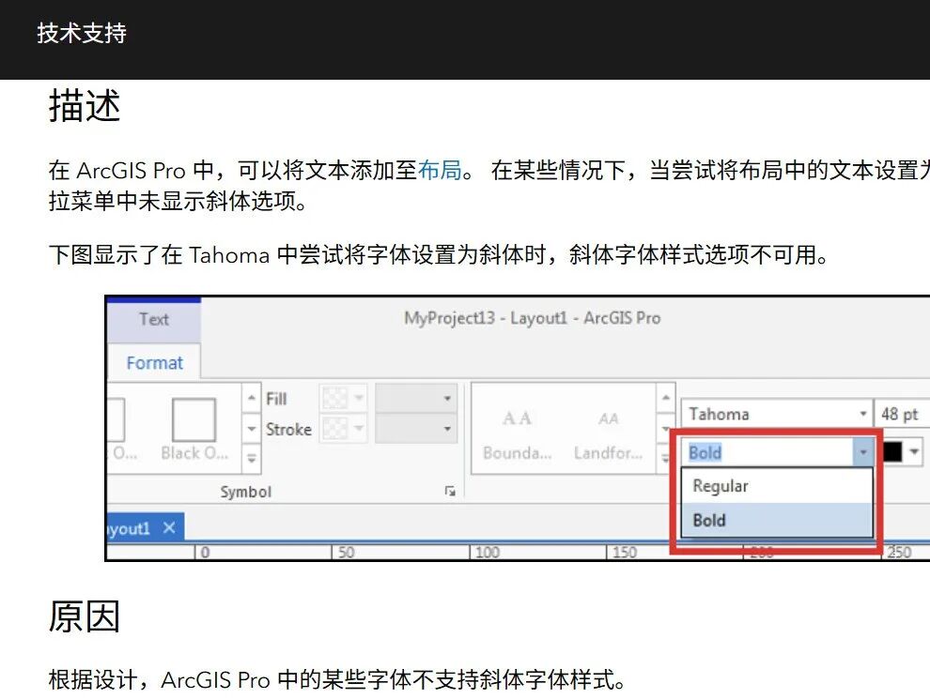Switch to the Format ribbon tab

(154, 362)
